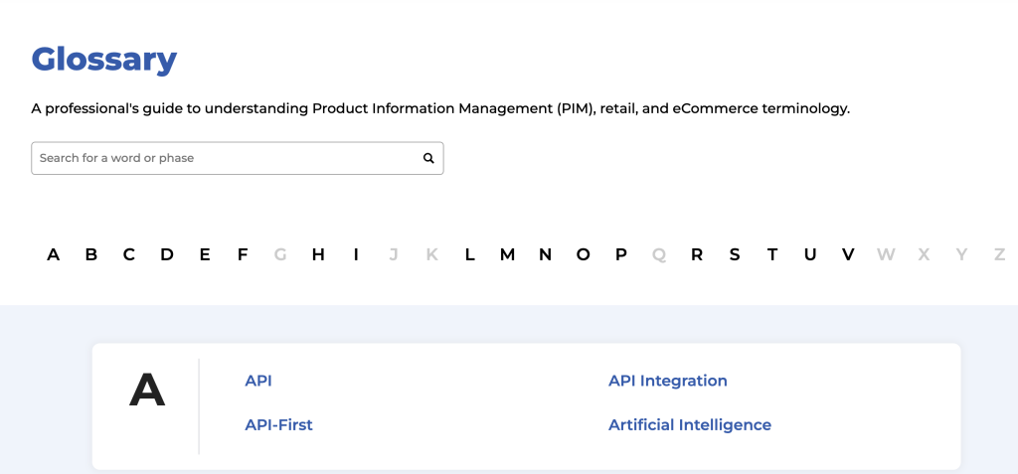Select letter P in alphabet bar

(620, 254)
